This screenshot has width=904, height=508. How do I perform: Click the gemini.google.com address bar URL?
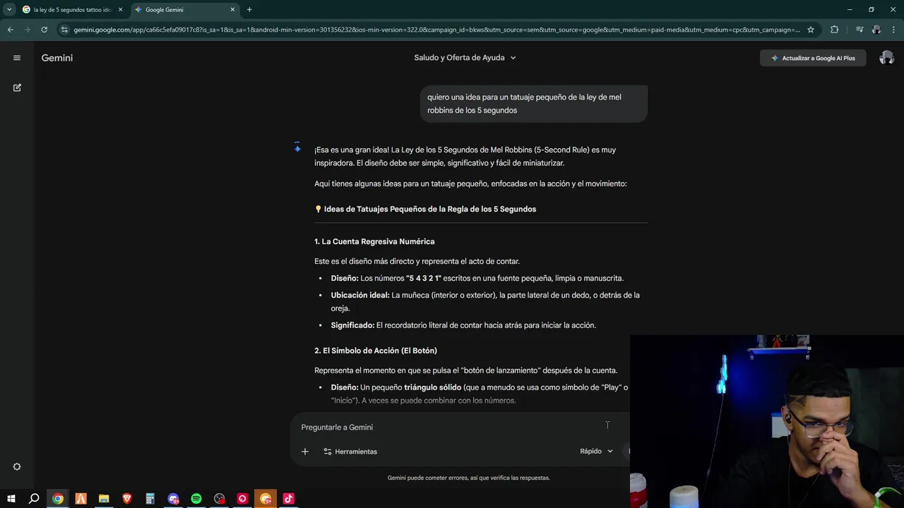click(436, 30)
